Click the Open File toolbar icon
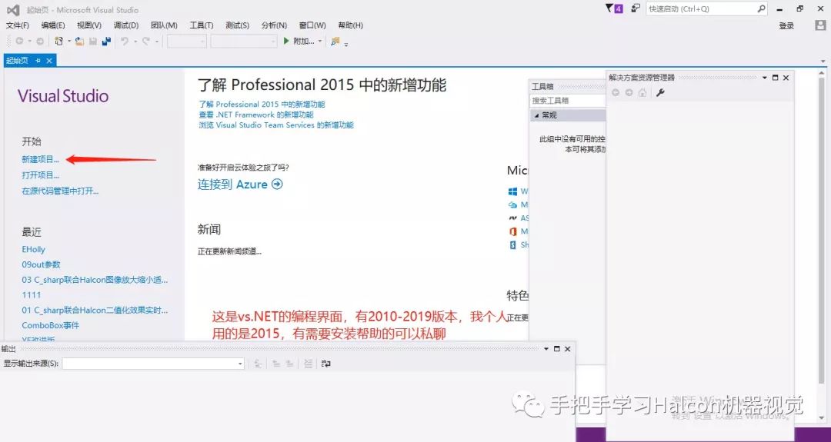831x442 pixels. pyautogui.click(x=79, y=41)
